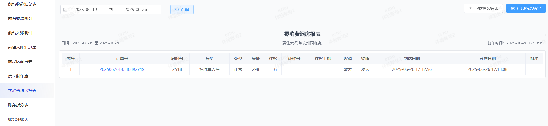Click the magnifier icon on 查询 button
Screen dimensions: 548x126
pyautogui.click(x=177, y=10)
